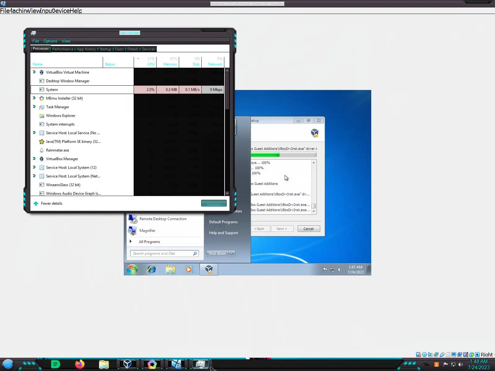Click VirtualBox hard disk activity status icon
This screenshot has width=495, height=371.
(418, 355)
